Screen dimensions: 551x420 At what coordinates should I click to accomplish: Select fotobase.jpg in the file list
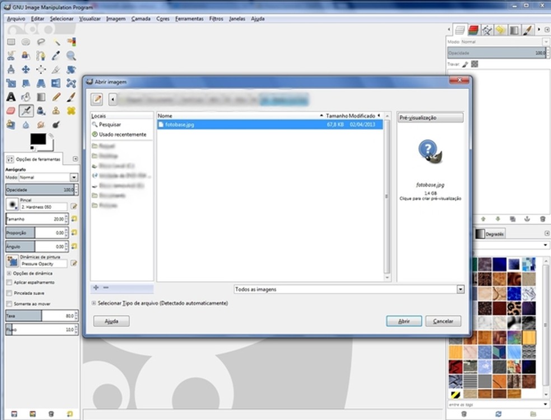click(x=269, y=125)
